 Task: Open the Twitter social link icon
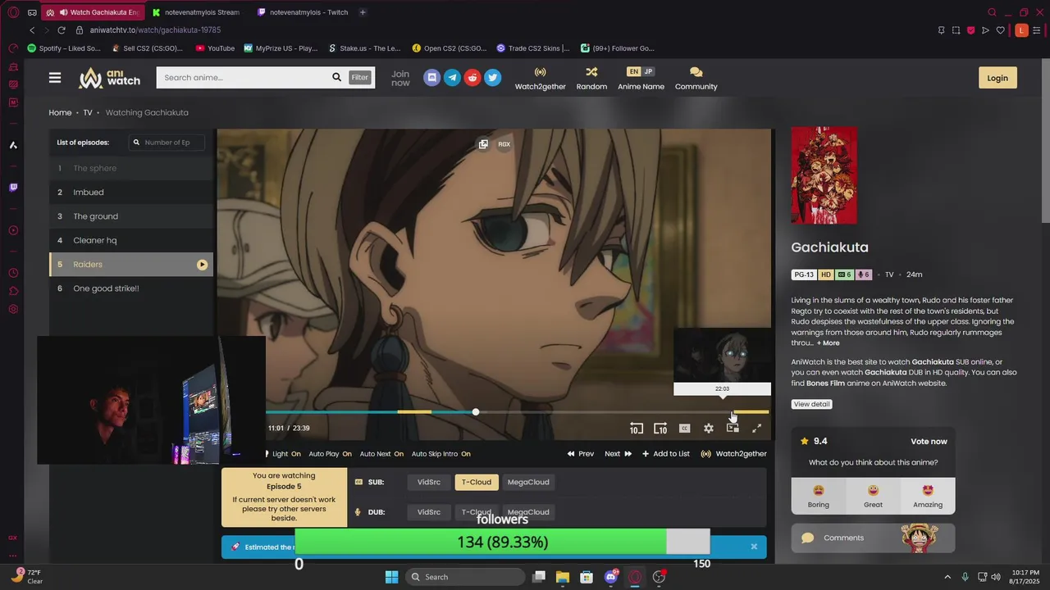(492, 77)
